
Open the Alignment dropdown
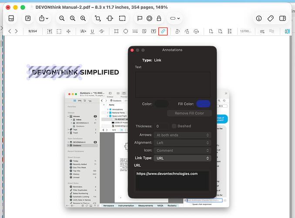pos(182,143)
